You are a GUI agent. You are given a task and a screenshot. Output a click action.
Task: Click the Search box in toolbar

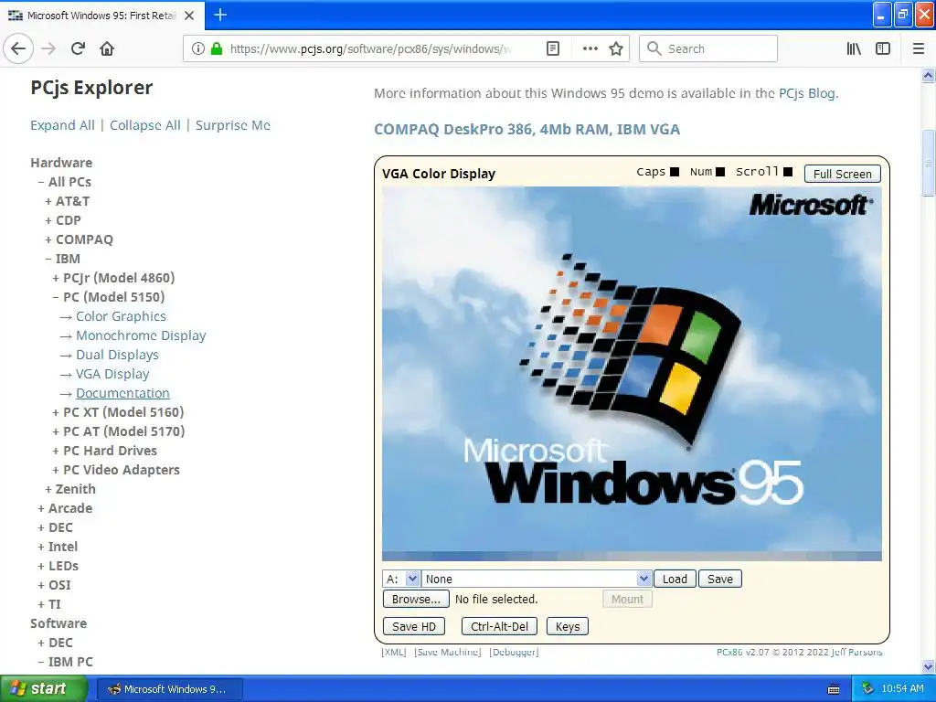pyautogui.click(x=708, y=49)
